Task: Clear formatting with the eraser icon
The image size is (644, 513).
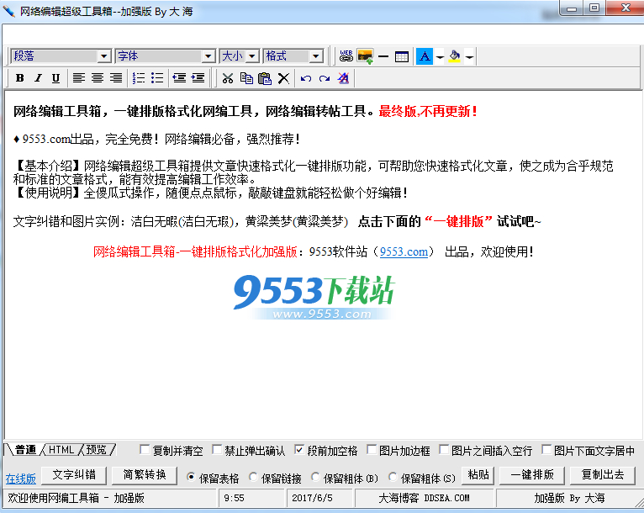Action: point(343,78)
